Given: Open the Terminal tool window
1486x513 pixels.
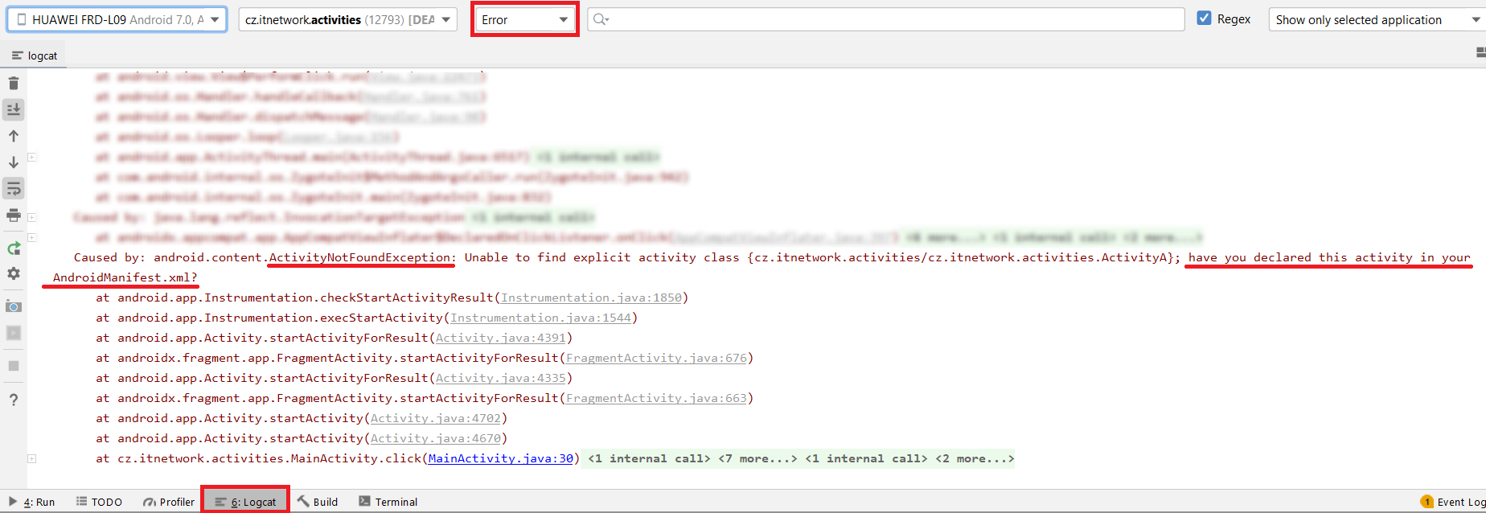Looking at the screenshot, I should tap(388, 502).
